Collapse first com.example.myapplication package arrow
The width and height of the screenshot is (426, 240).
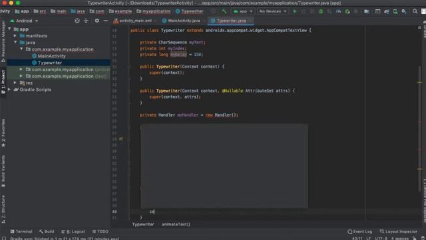(21, 49)
